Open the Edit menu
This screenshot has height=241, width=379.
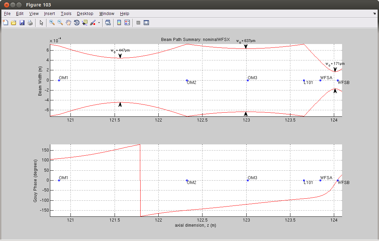tap(19, 14)
